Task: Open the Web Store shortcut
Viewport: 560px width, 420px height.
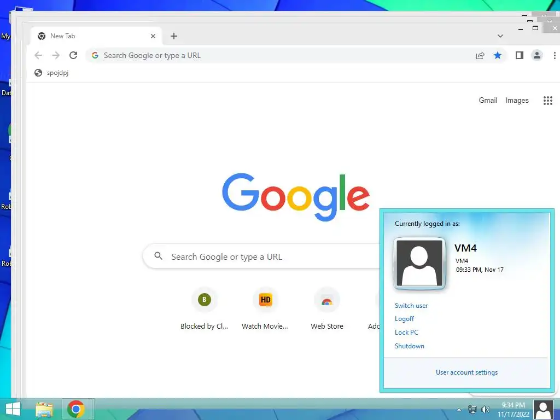Action: coord(327,309)
